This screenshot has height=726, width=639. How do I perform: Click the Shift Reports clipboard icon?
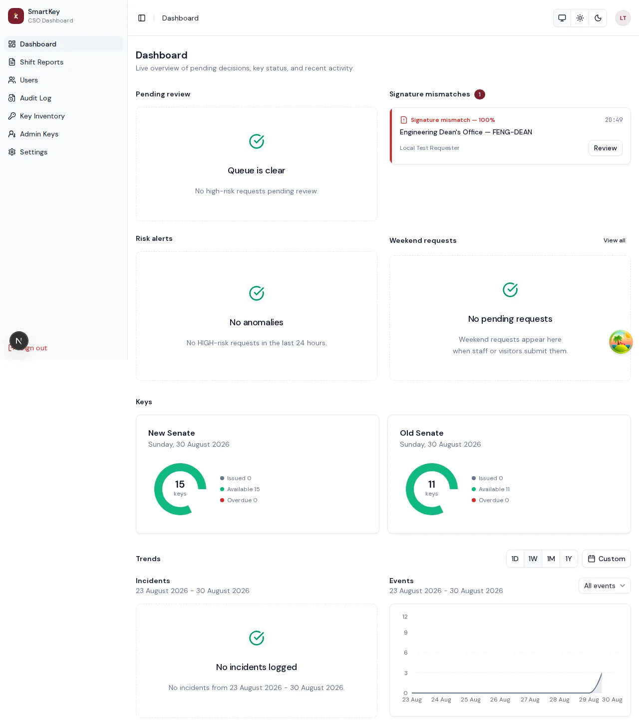[x=12, y=62]
